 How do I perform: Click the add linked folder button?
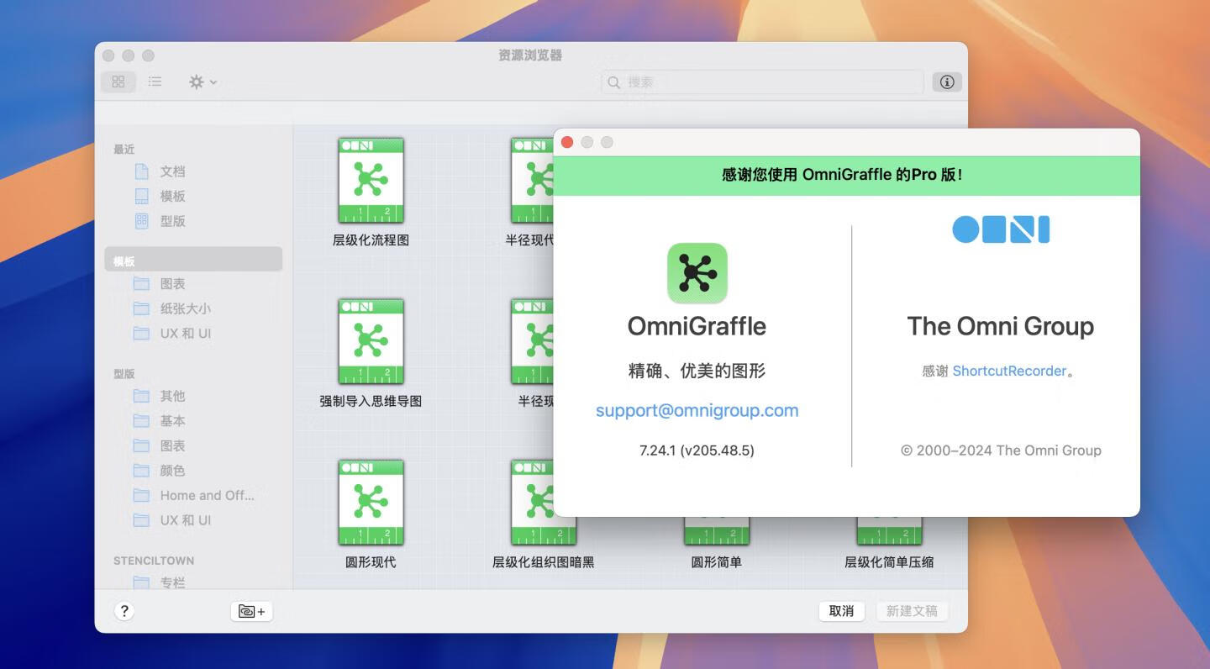tap(251, 611)
